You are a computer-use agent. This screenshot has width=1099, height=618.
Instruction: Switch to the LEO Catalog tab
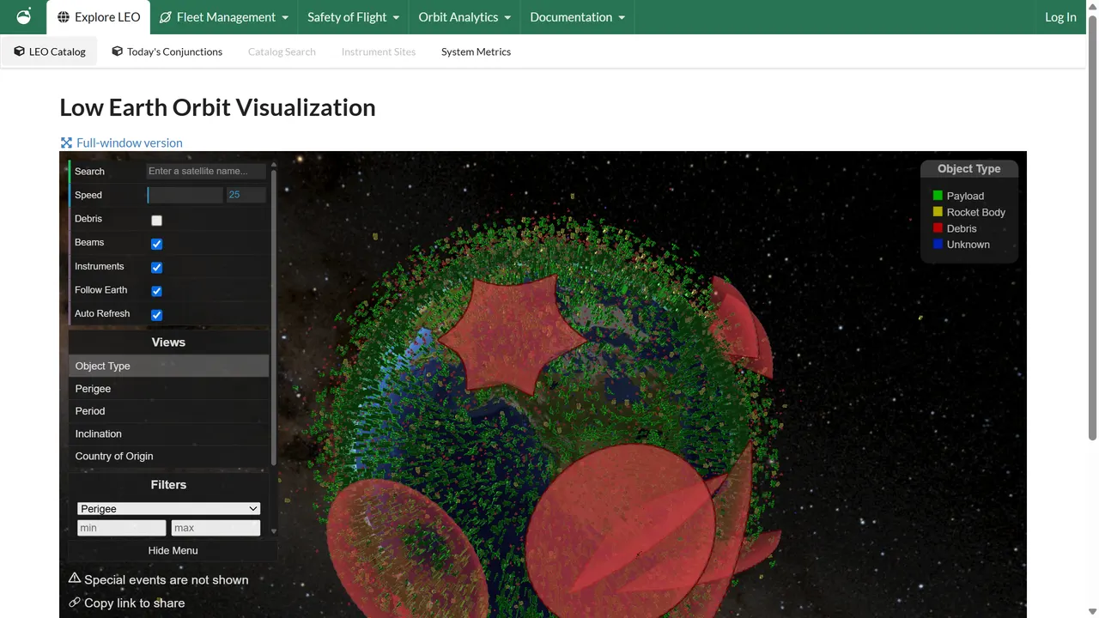click(50, 51)
